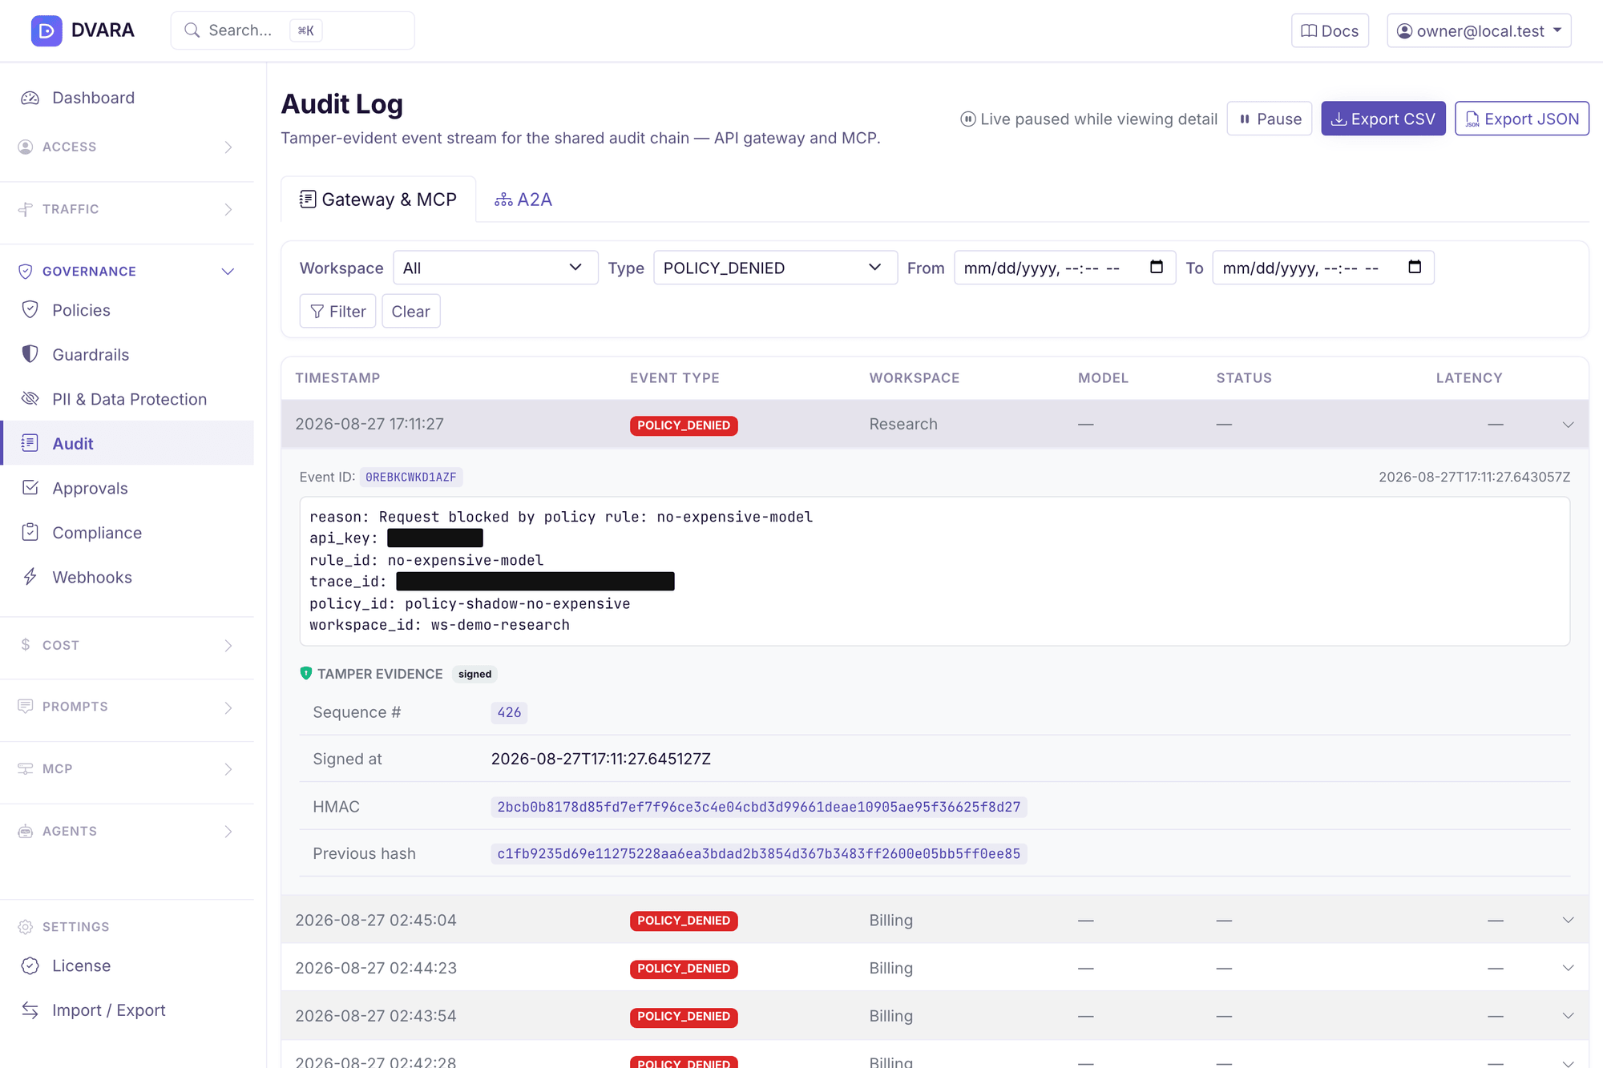The height and width of the screenshot is (1068, 1603).
Task: Click the Access person icon
Action: tap(26, 147)
